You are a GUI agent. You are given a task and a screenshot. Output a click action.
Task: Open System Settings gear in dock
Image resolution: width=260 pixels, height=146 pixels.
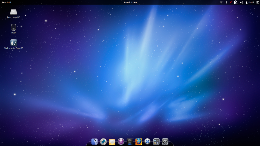click(165, 141)
